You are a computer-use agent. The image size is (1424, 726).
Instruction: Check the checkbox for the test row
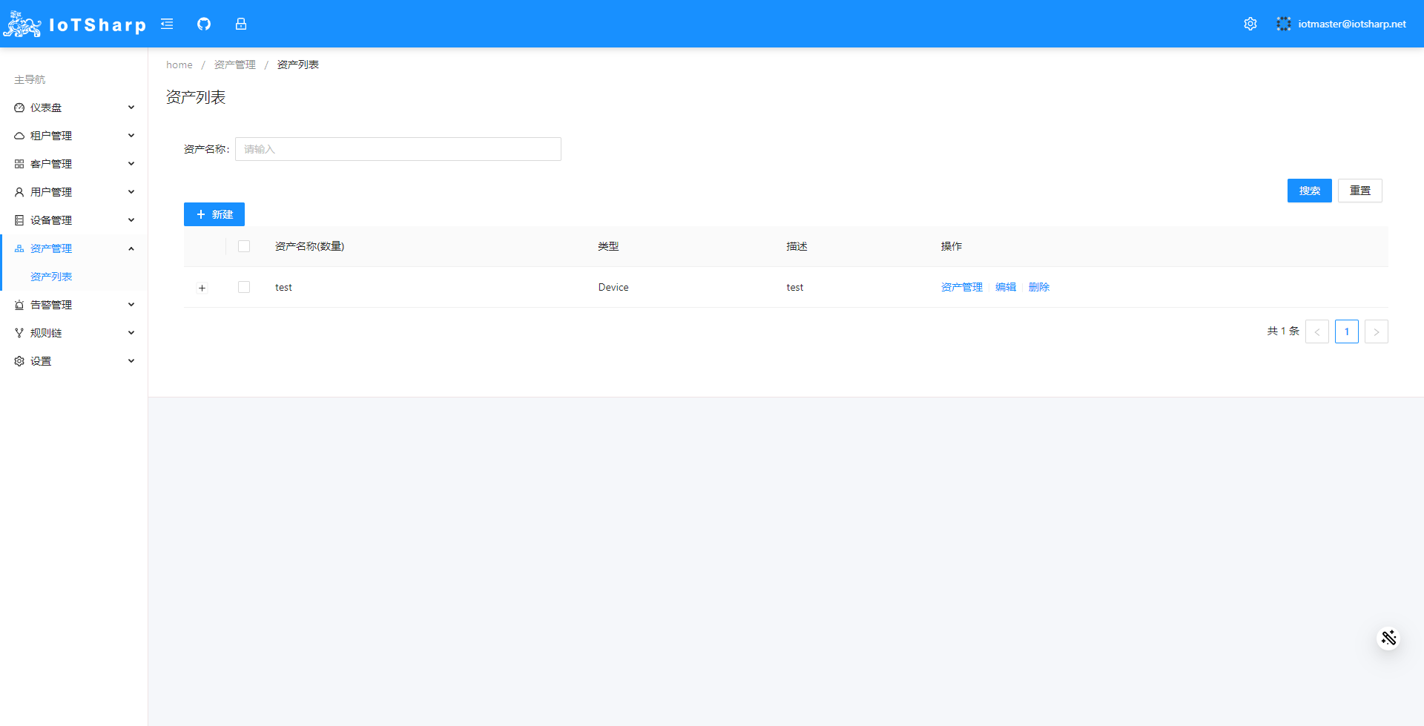click(244, 287)
